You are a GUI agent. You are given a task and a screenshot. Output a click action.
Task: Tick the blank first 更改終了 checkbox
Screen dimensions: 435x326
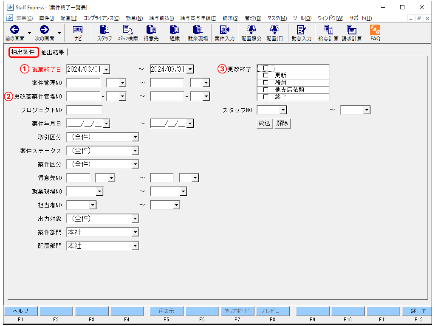pos(266,68)
